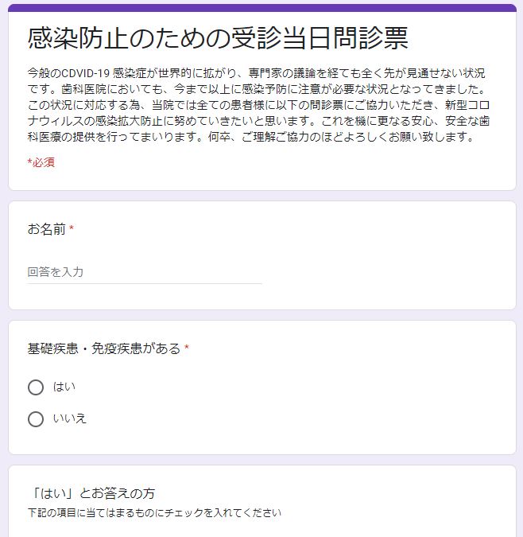Click the "基礎疾患・免疫疾患がある" question label
The width and height of the screenshot is (523, 537).
tap(103, 348)
